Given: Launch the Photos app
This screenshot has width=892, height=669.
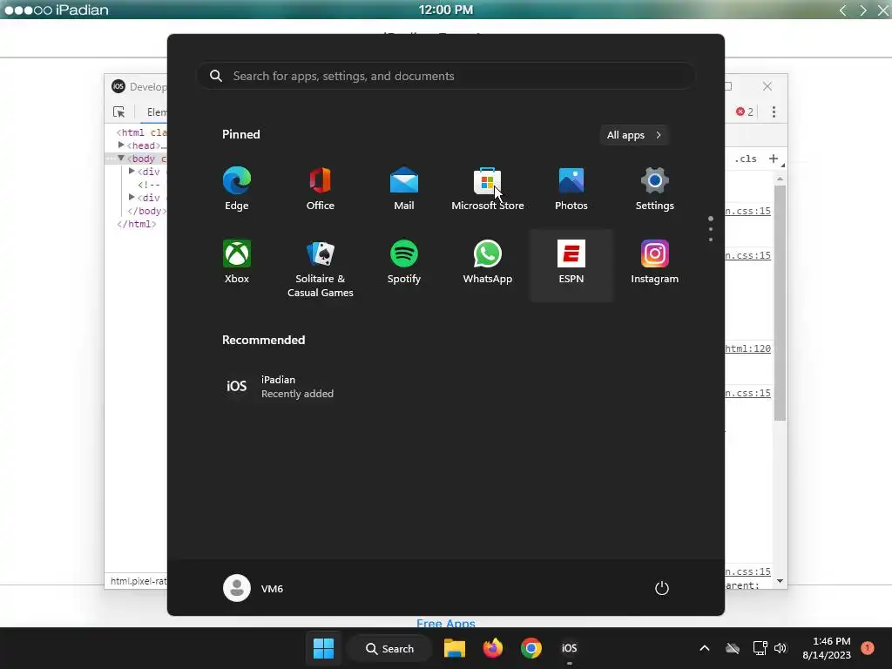Looking at the screenshot, I should 571,189.
